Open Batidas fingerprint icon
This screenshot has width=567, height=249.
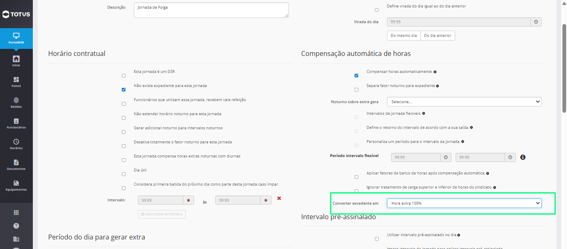pyautogui.click(x=16, y=100)
